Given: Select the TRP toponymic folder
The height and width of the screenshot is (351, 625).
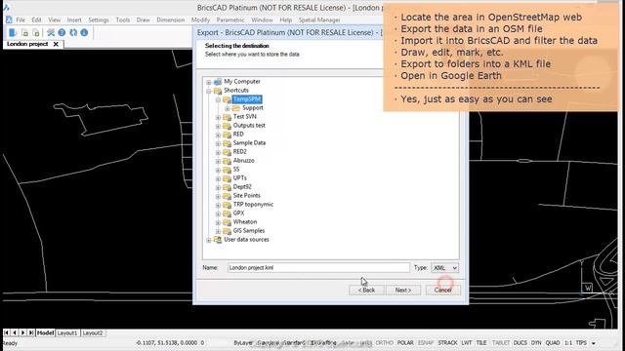Looking at the screenshot, I should [x=253, y=204].
